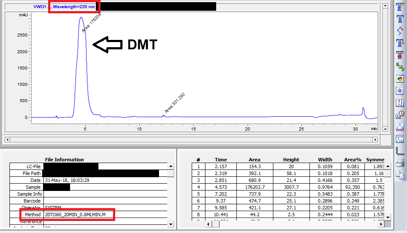Click the add line annotation tool

400,30
